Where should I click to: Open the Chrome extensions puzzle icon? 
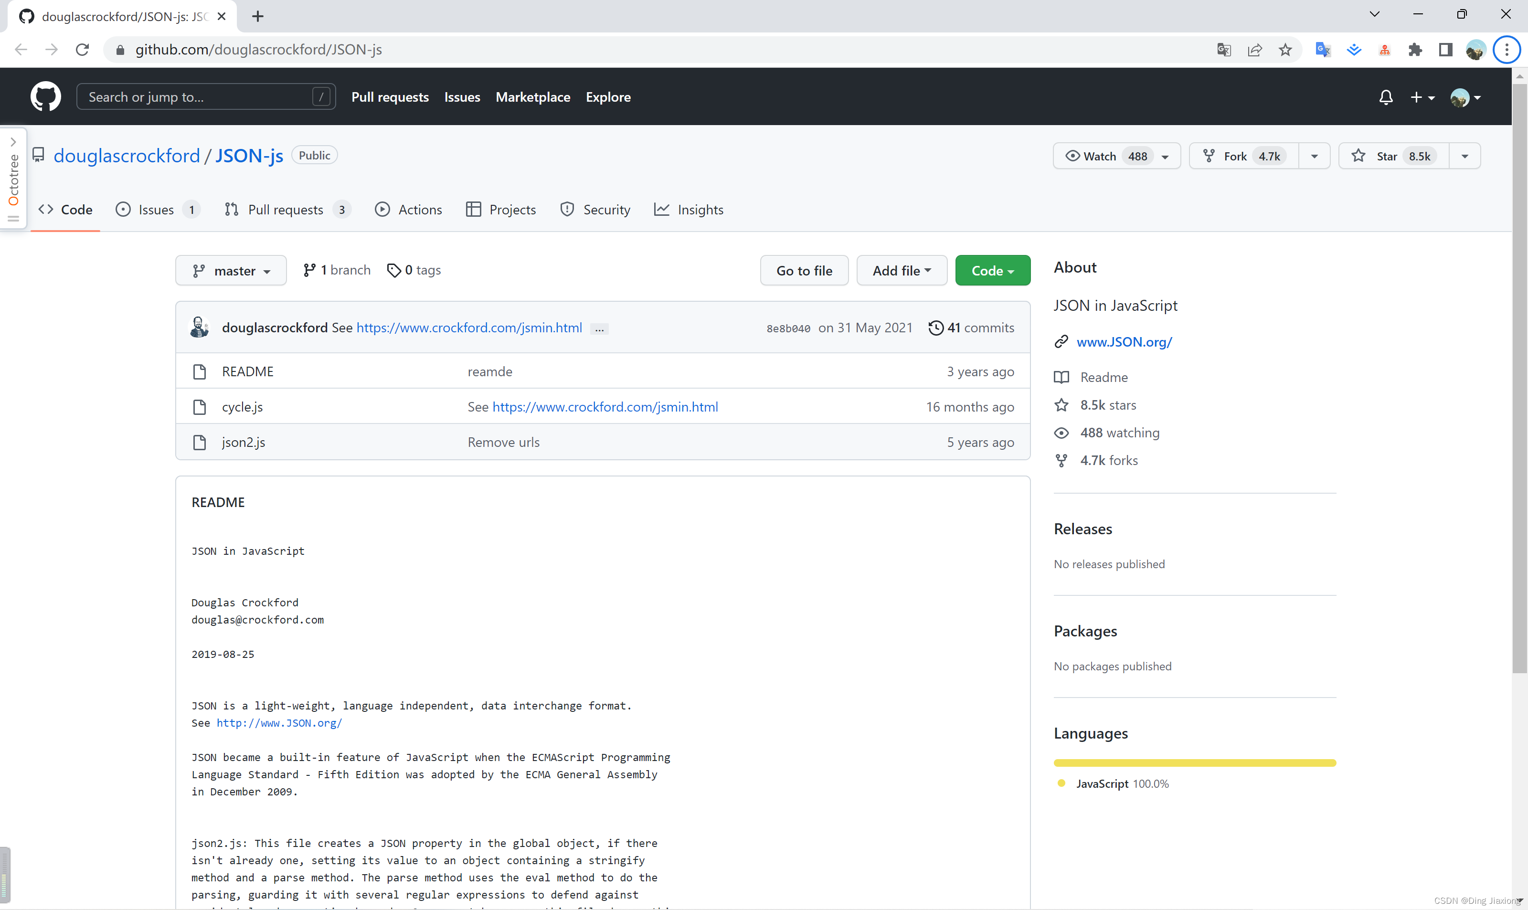click(1415, 50)
